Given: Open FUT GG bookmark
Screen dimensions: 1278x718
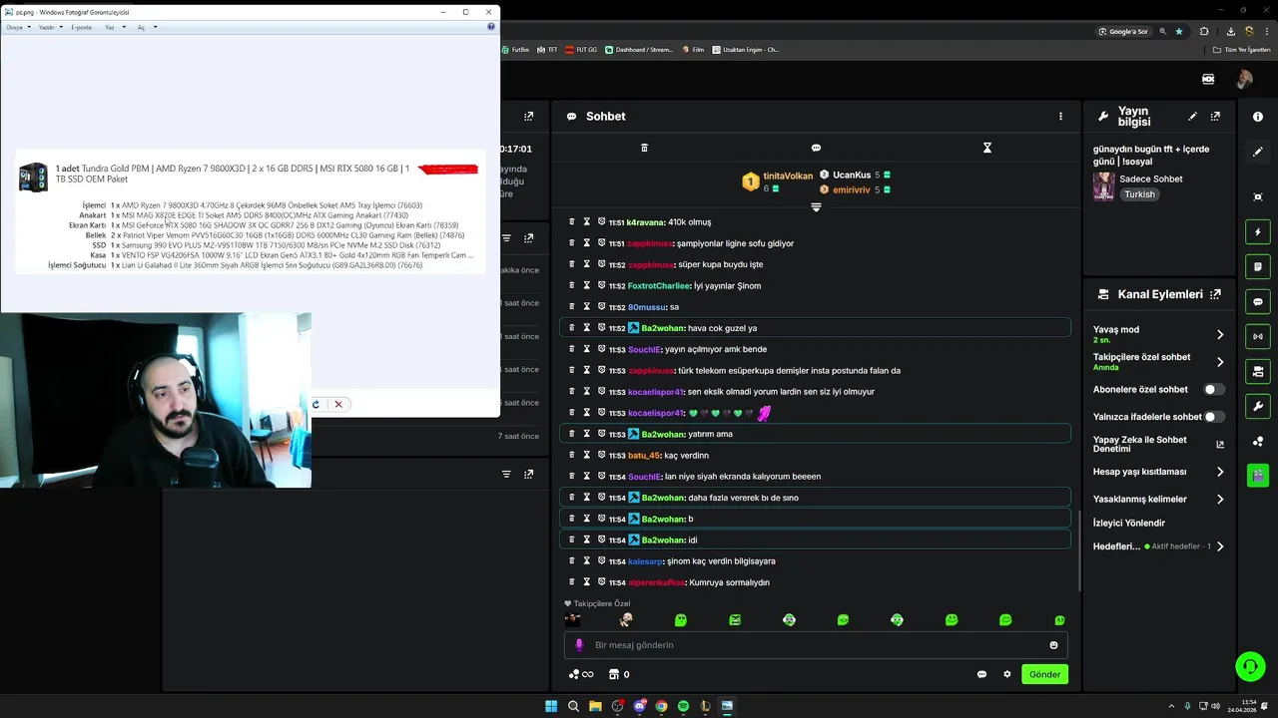Looking at the screenshot, I should [581, 50].
